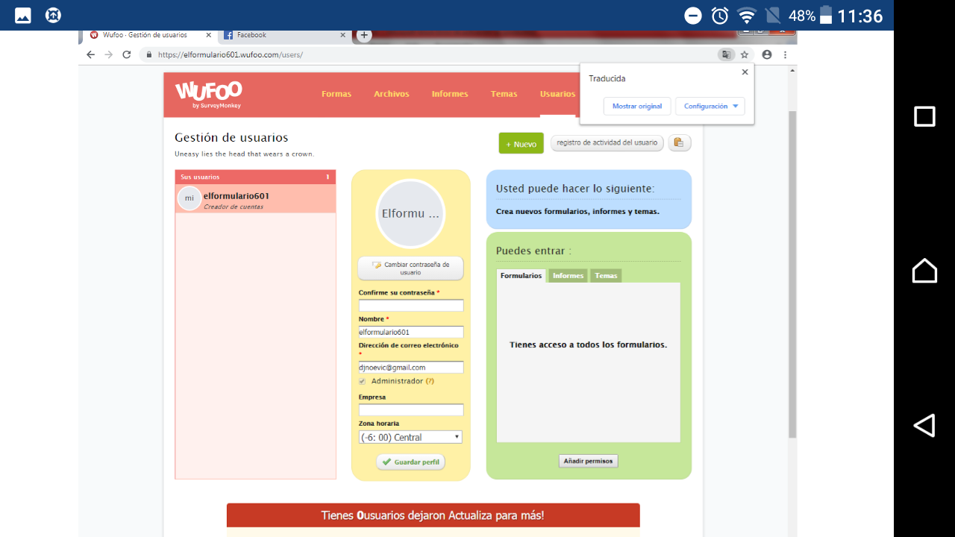955x537 pixels.
Task: Click the + Nuevo button
Action: [521, 142]
